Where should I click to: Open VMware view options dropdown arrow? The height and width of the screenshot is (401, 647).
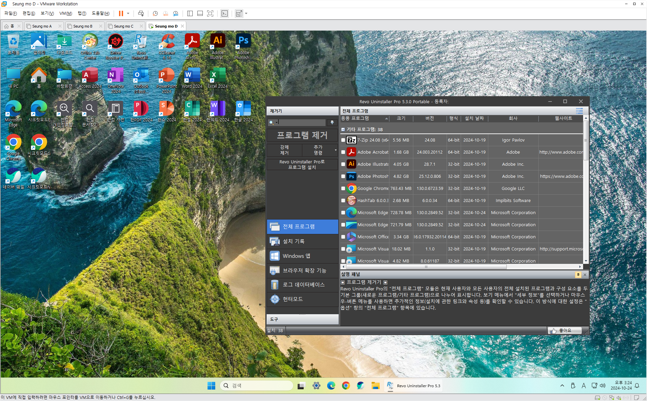click(246, 13)
